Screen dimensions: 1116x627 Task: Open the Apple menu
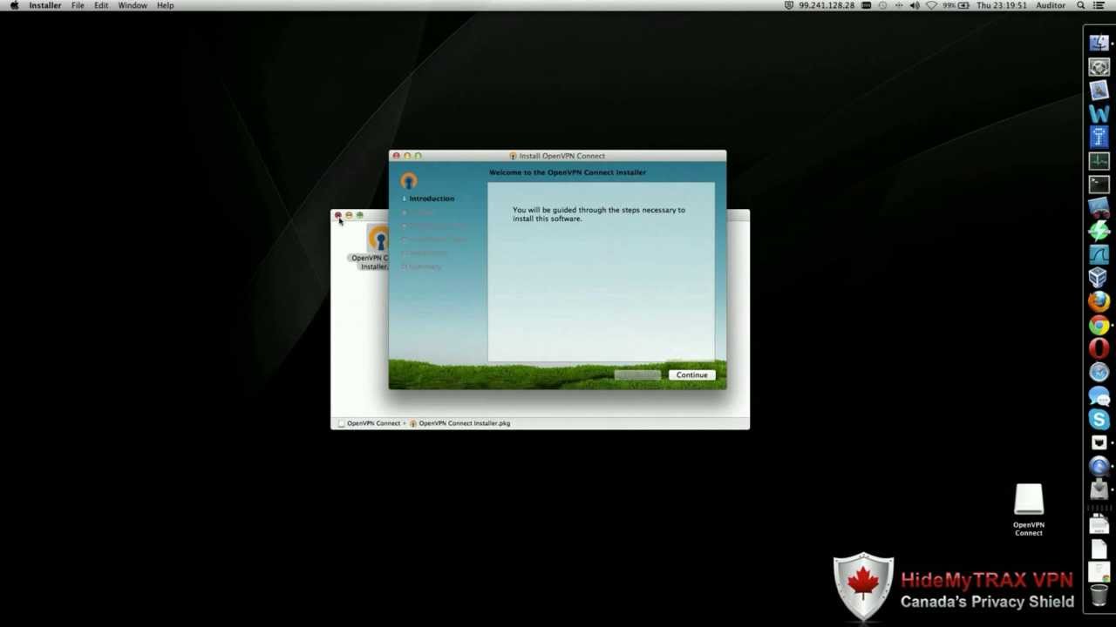click(x=14, y=5)
